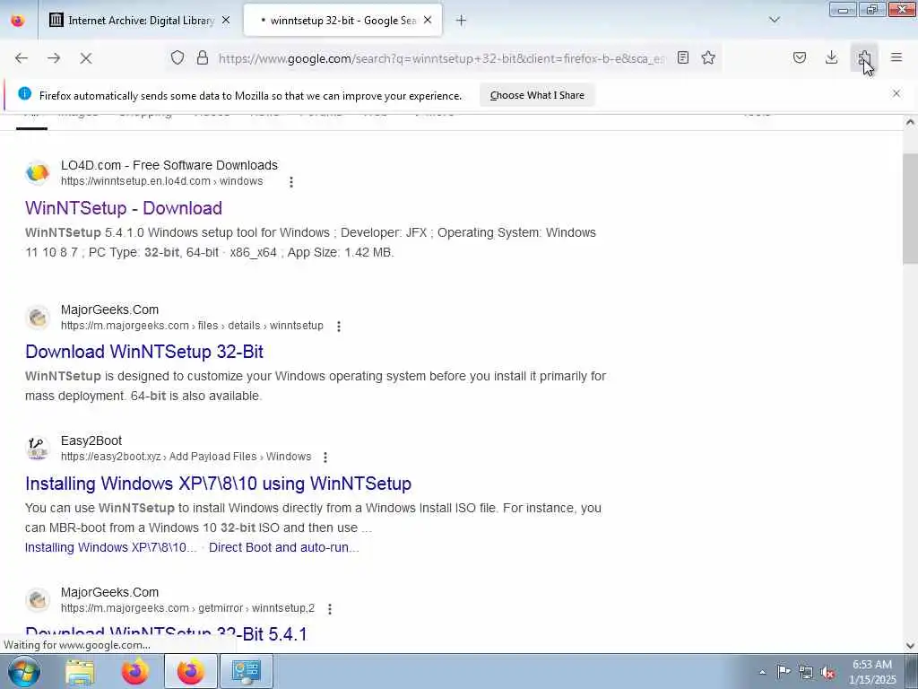Screen dimensions: 918x689
Task: Click the LO4D.com site favicon
Action: click(38, 173)
